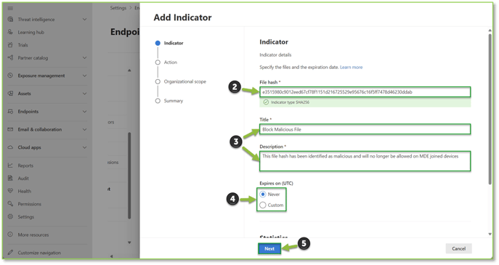The height and width of the screenshot is (265, 499).
Task: Click the Next button
Action: coord(269,249)
